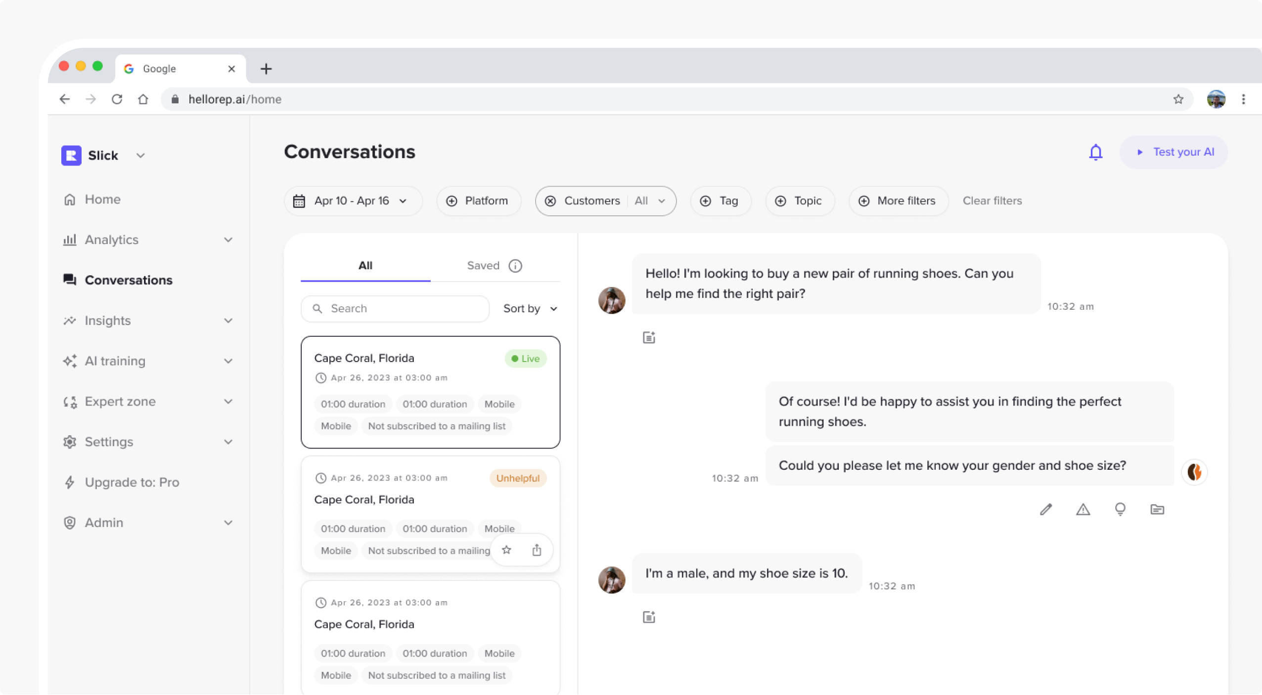Open More filters

[x=898, y=201]
